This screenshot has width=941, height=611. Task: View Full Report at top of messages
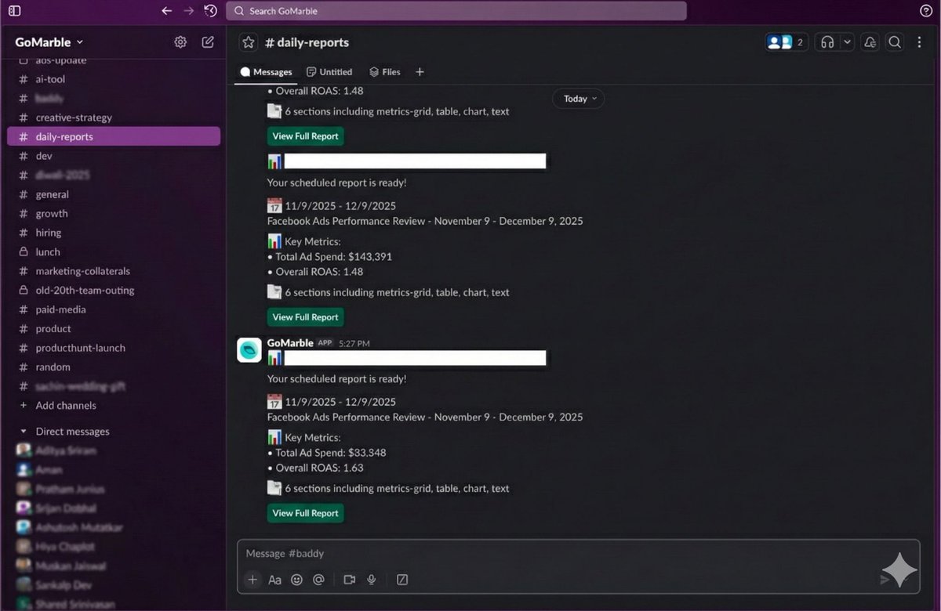pyautogui.click(x=305, y=136)
